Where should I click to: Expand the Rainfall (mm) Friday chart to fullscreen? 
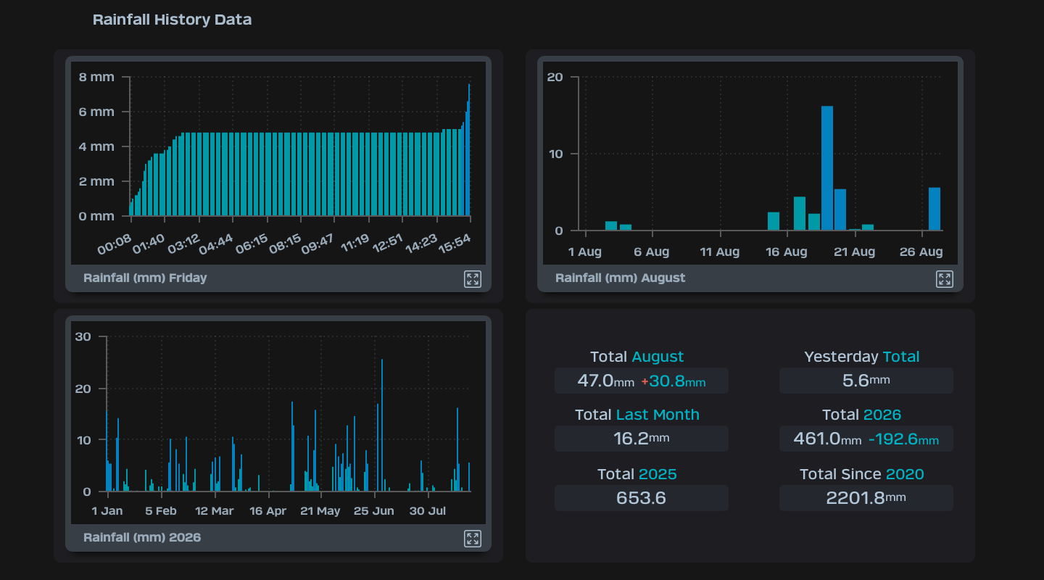pyautogui.click(x=473, y=279)
